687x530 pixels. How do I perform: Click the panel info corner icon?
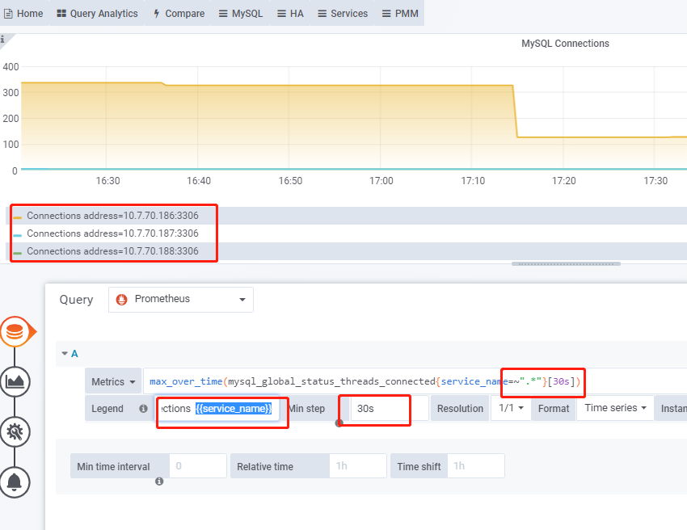[x=3, y=39]
